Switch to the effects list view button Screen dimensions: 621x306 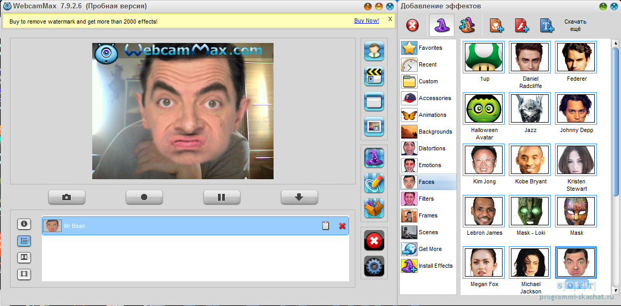point(24,241)
